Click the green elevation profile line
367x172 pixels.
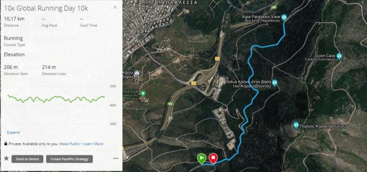[56, 99]
